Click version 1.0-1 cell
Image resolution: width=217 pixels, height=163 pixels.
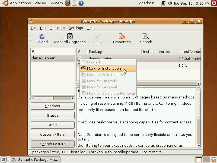point(183,65)
